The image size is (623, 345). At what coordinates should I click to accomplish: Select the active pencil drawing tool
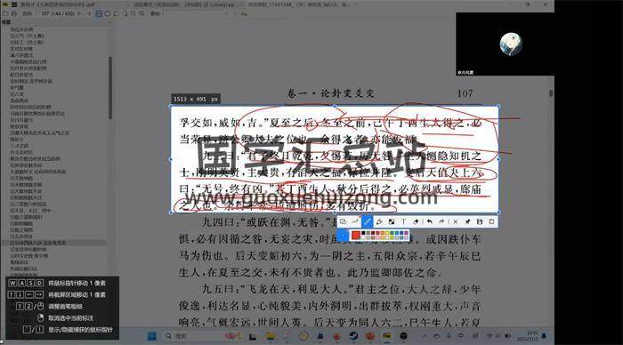pyautogui.click(x=367, y=221)
